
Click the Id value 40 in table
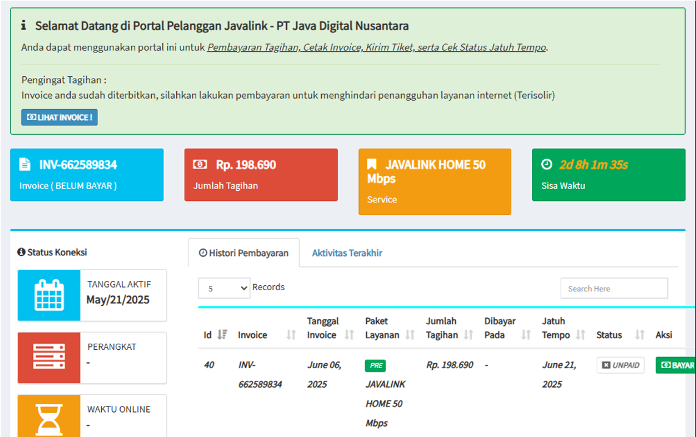click(x=209, y=365)
